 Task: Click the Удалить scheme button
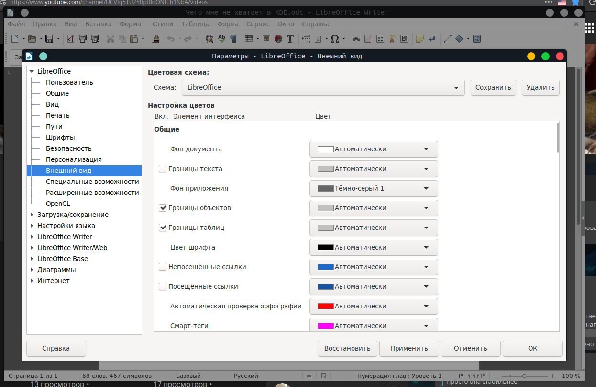(x=541, y=88)
